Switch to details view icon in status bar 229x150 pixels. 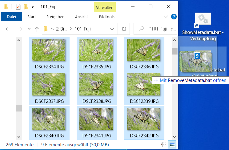(163, 145)
